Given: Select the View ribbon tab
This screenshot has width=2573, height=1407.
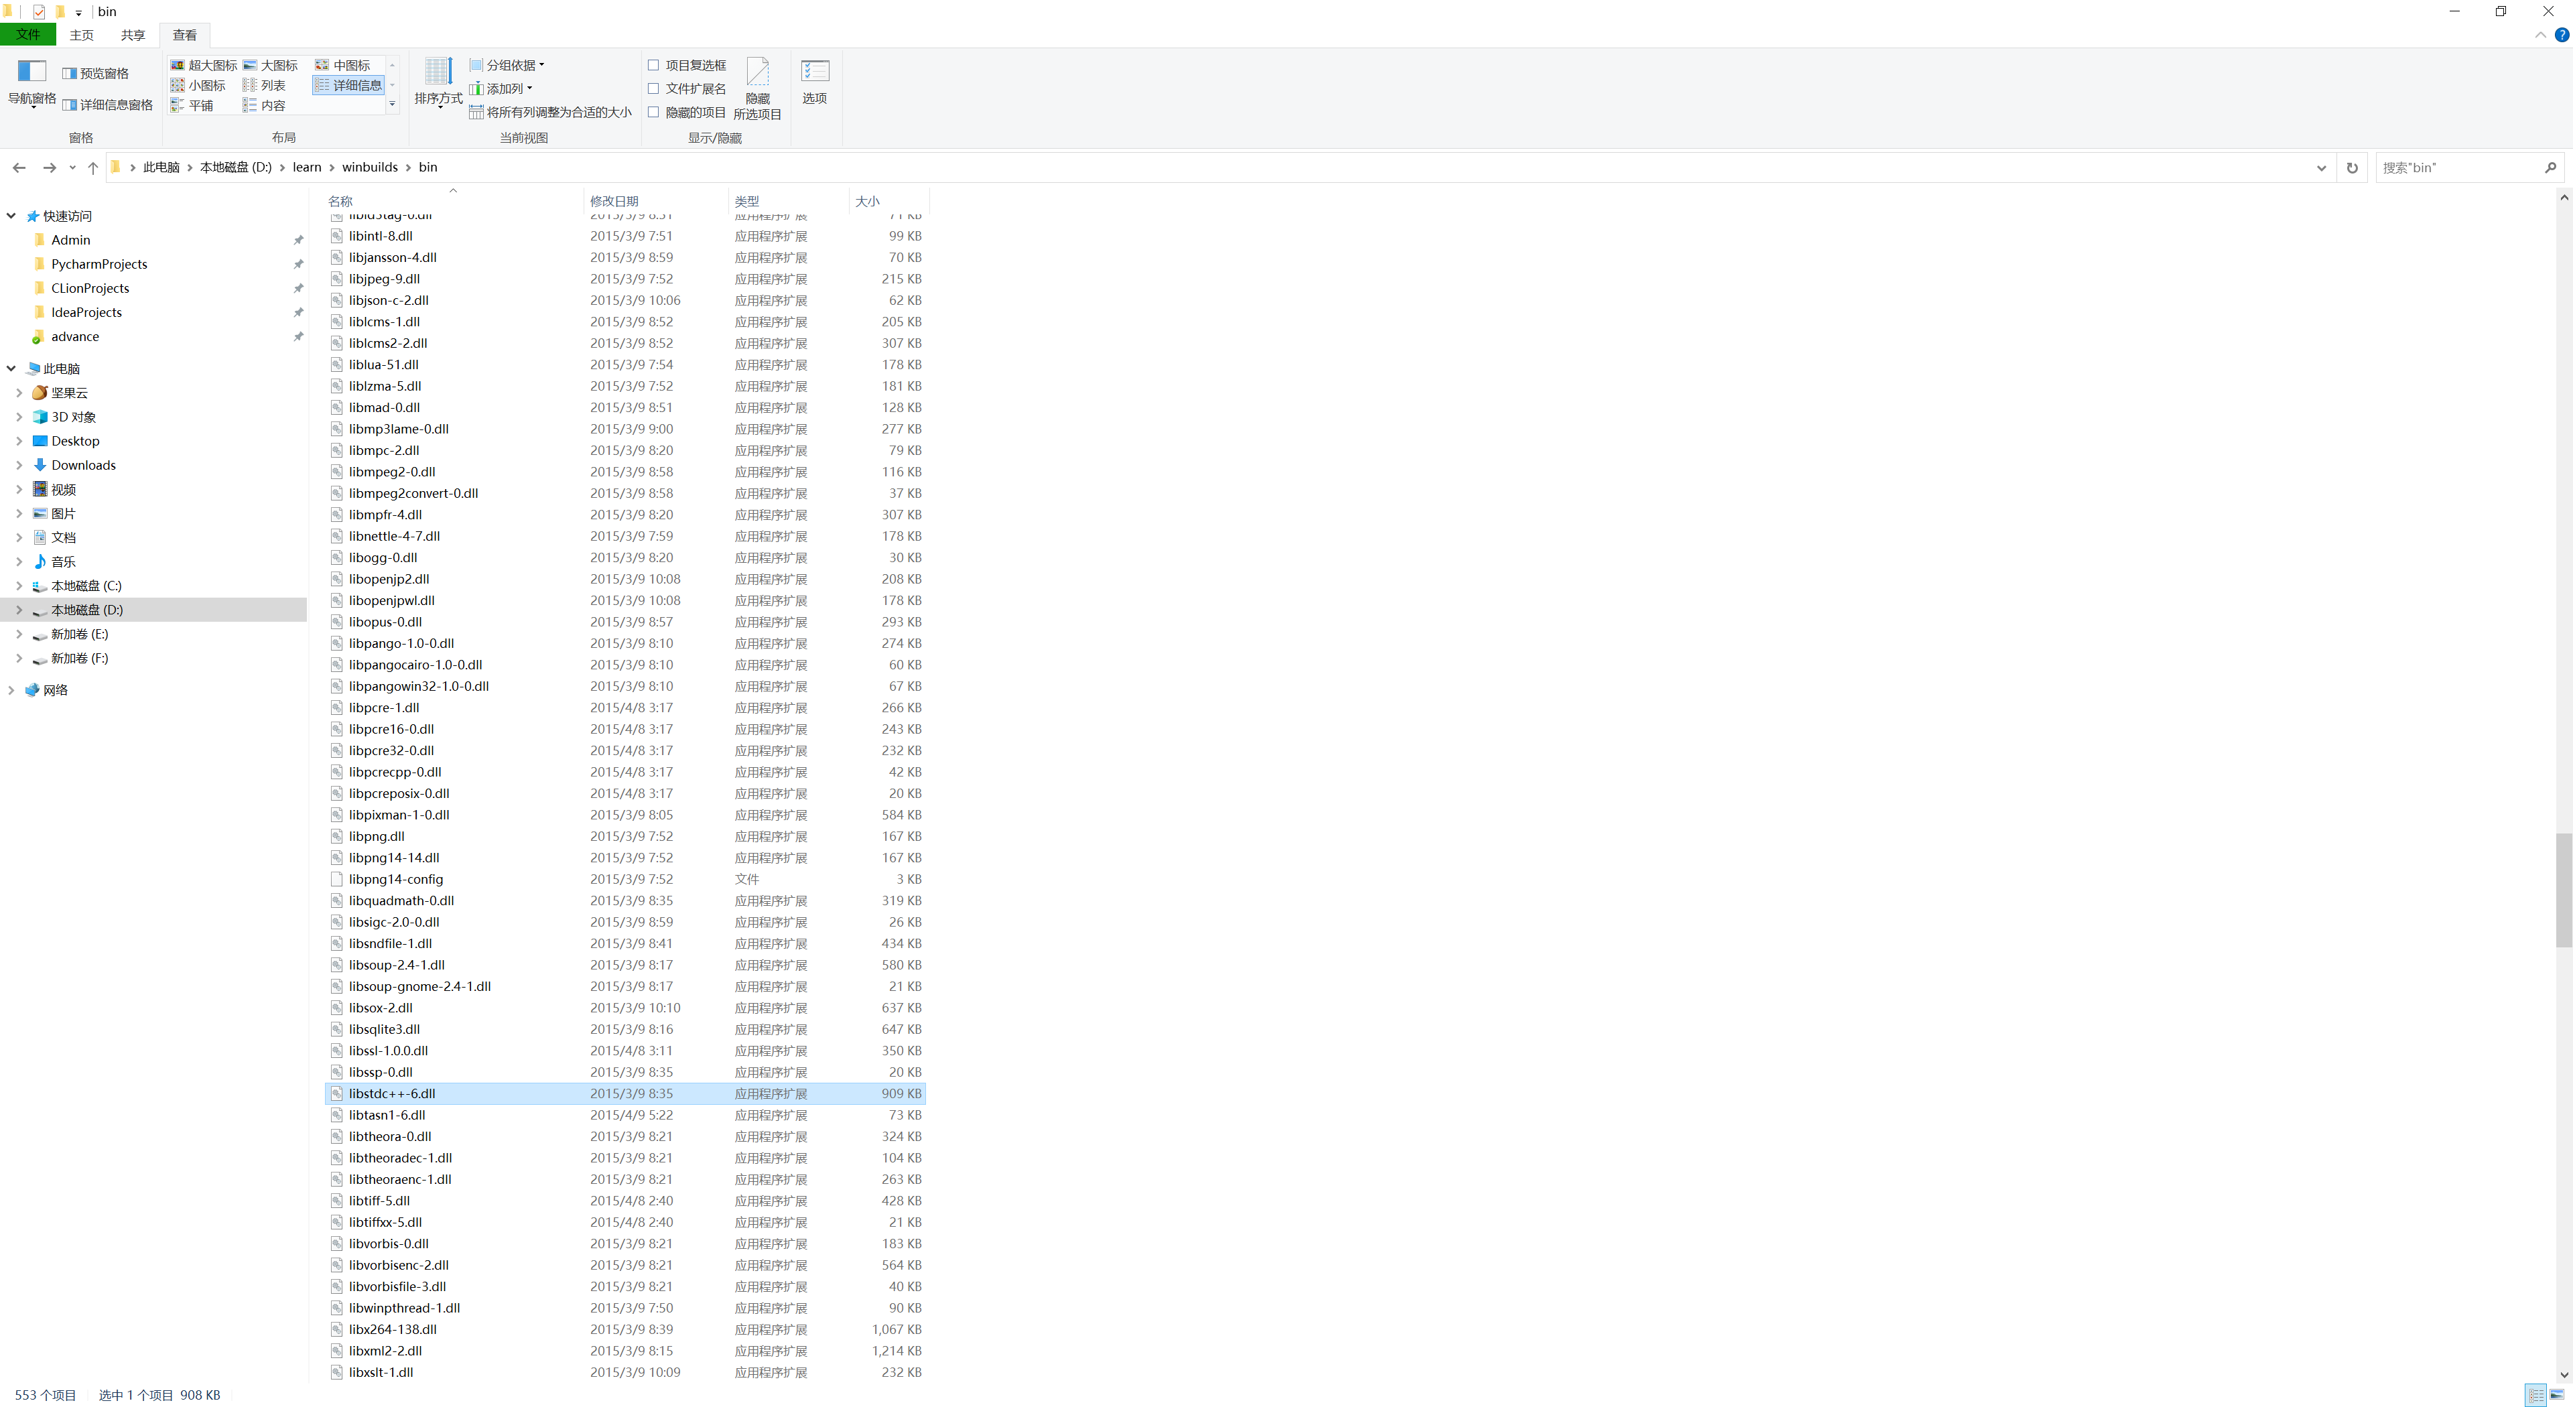Looking at the screenshot, I should coord(185,35).
